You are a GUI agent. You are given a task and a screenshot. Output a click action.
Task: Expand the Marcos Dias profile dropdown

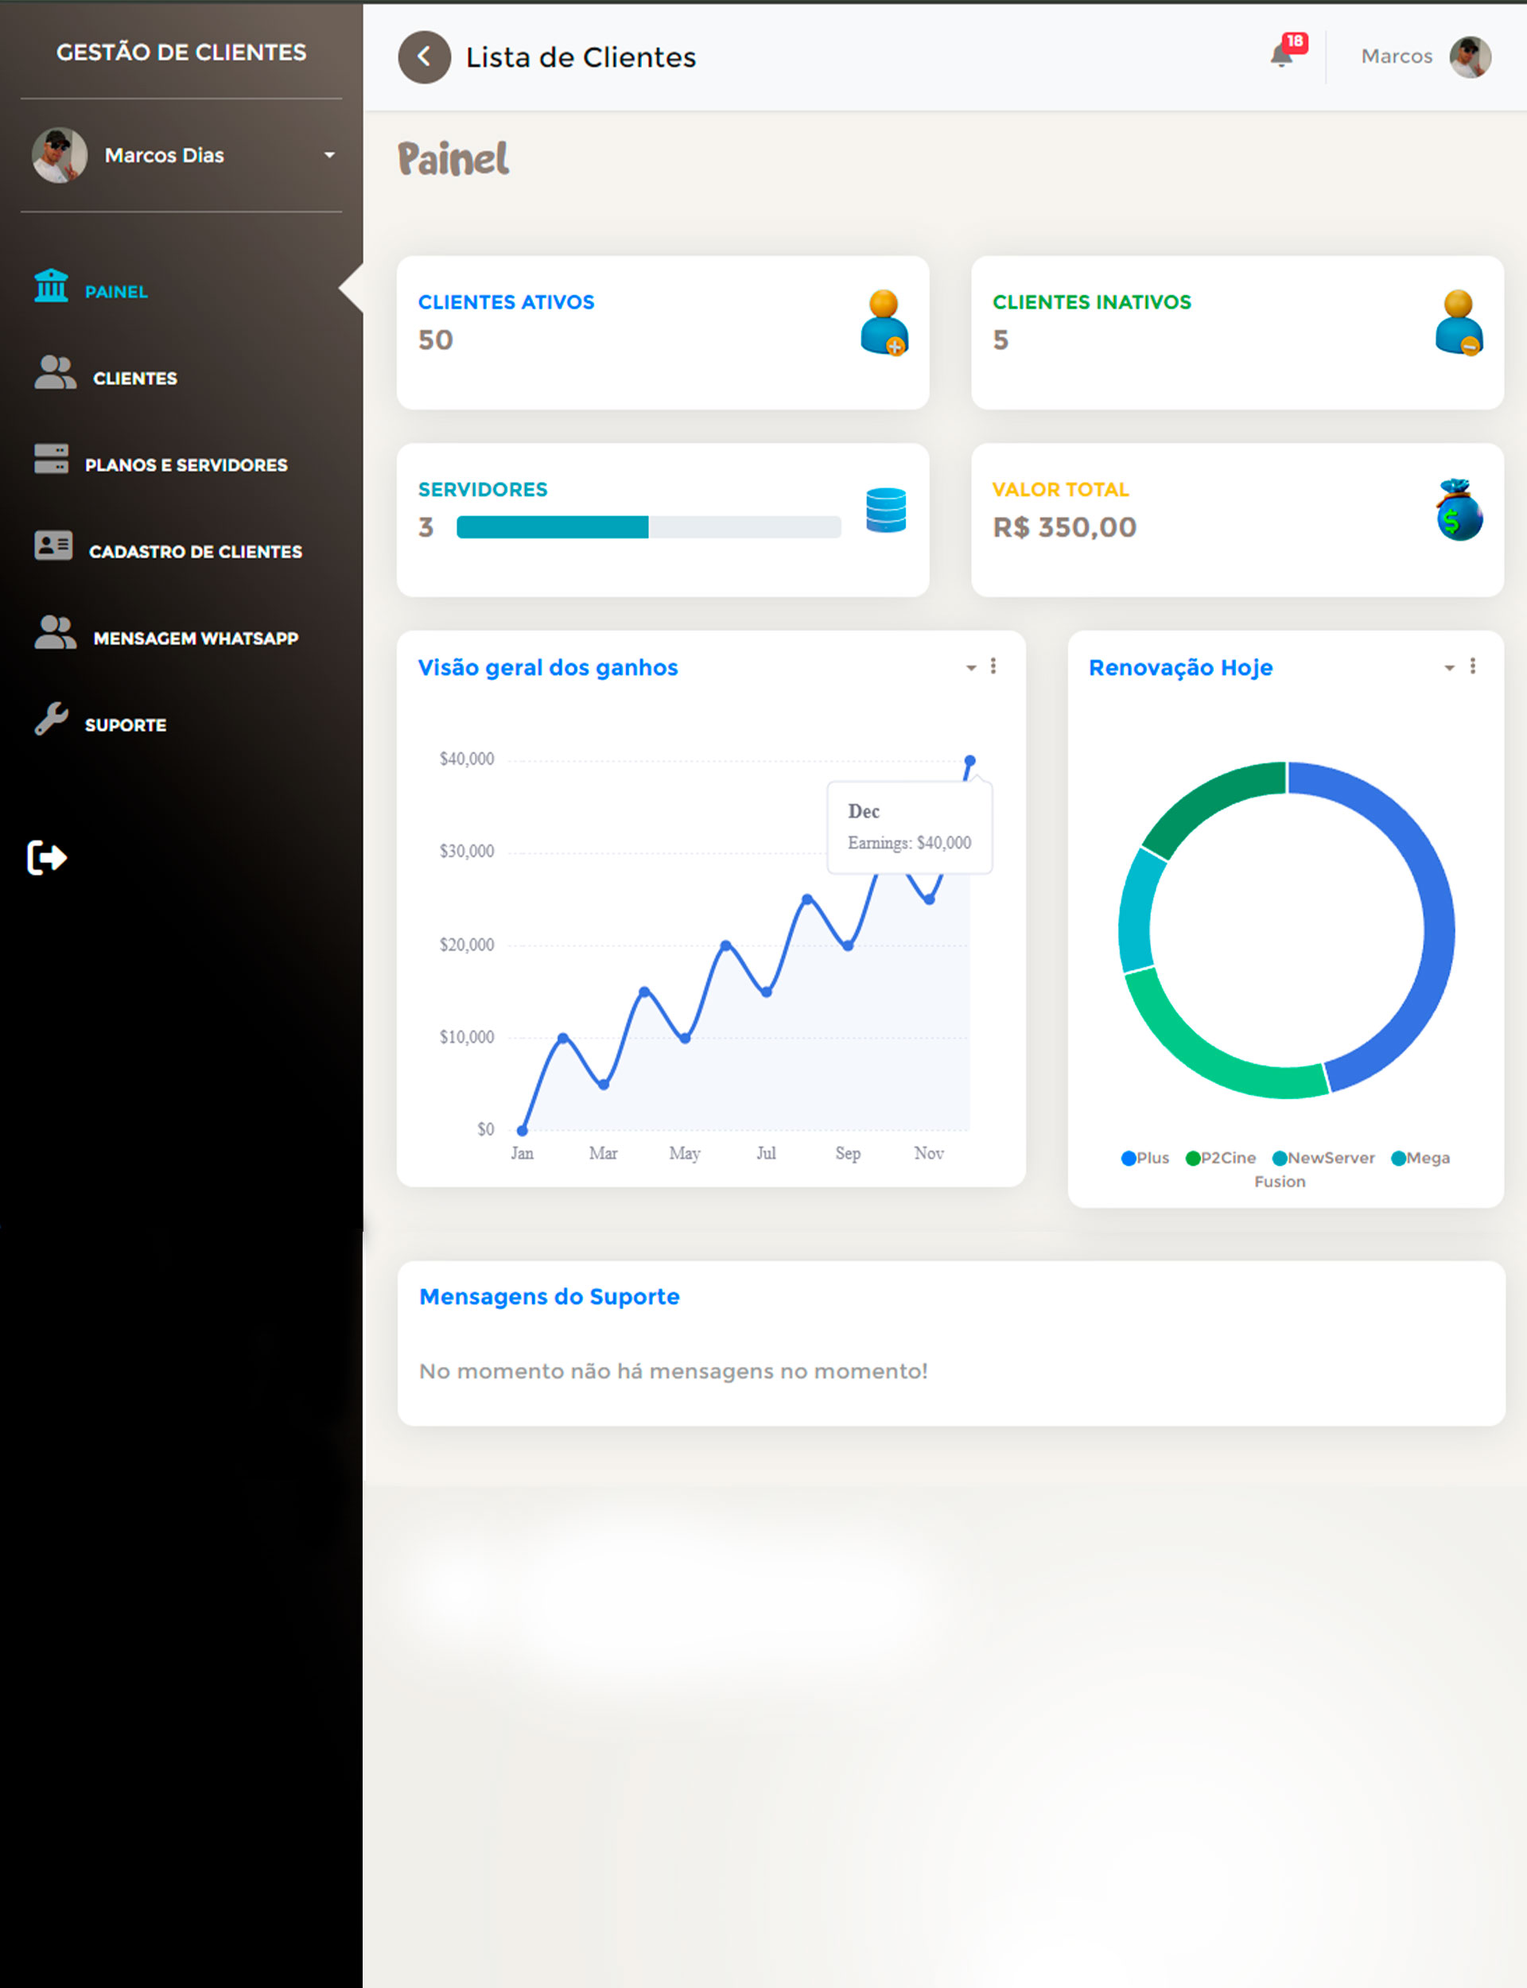coord(329,155)
